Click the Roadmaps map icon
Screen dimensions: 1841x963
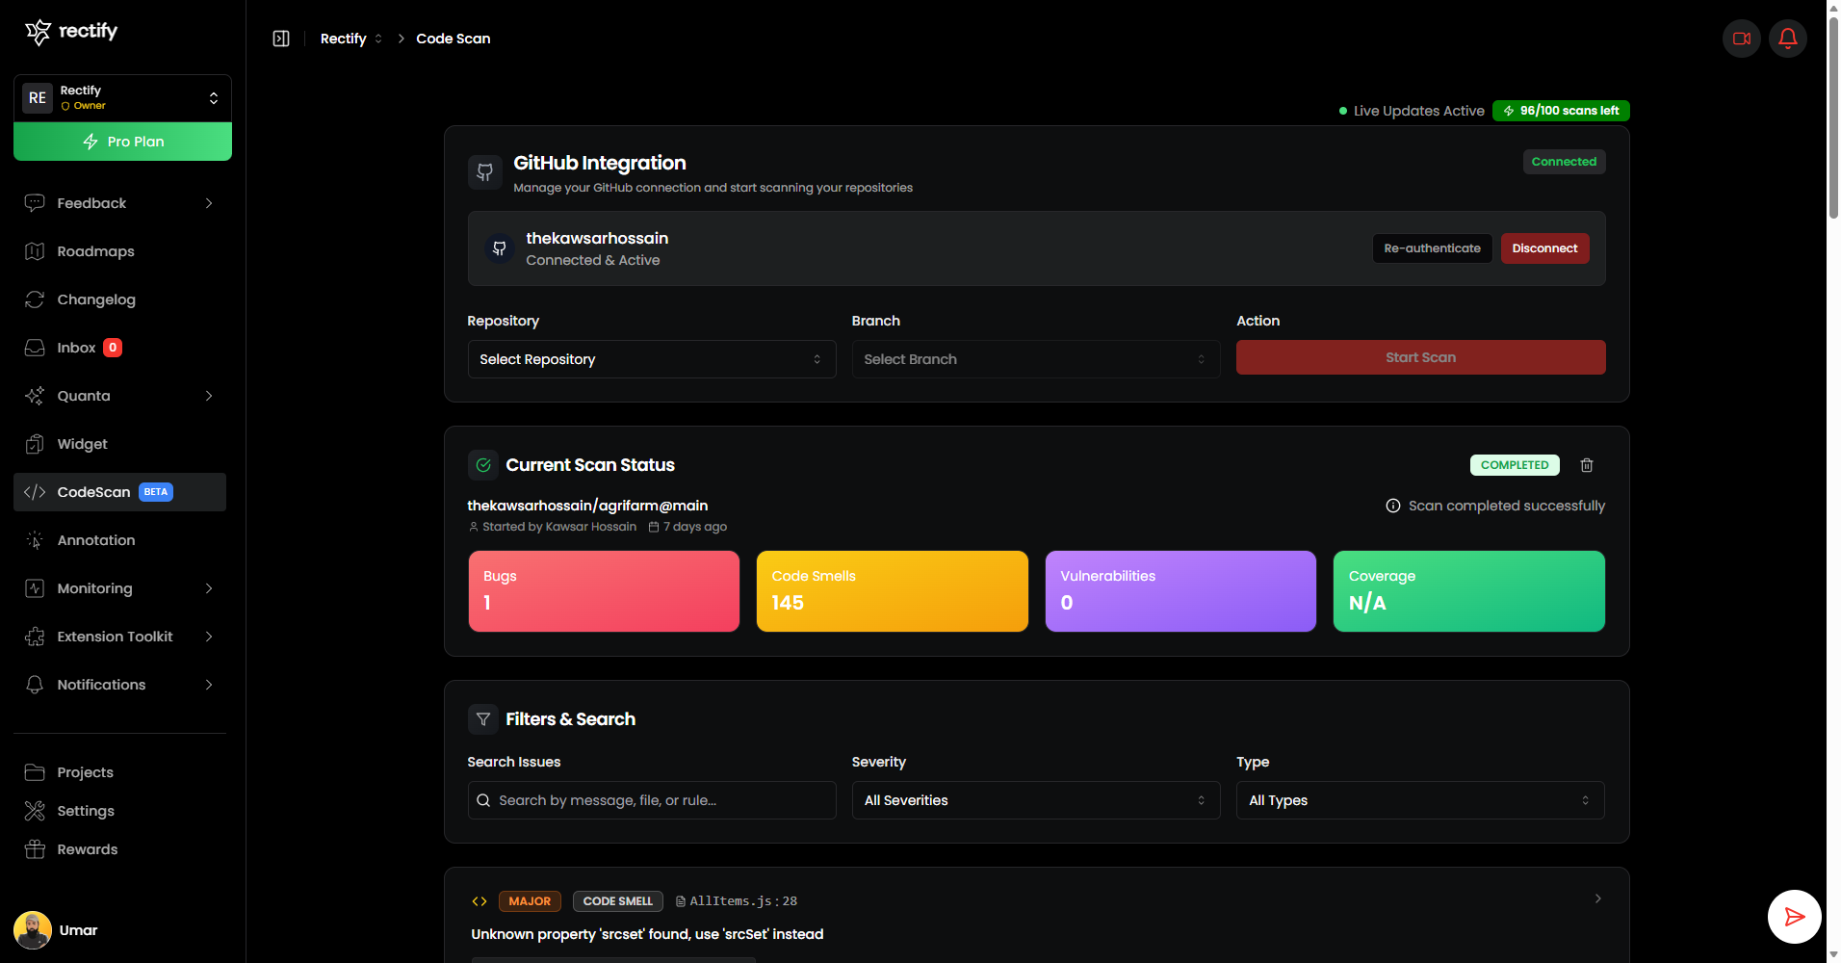pyautogui.click(x=35, y=251)
